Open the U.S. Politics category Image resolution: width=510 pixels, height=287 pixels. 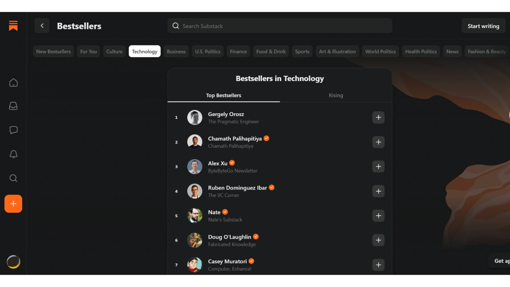208,51
